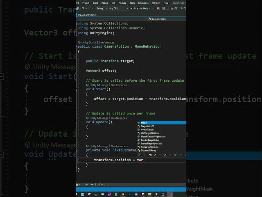
Task: Click the navigate backward arrow icon
Action: (x=86, y=184)
